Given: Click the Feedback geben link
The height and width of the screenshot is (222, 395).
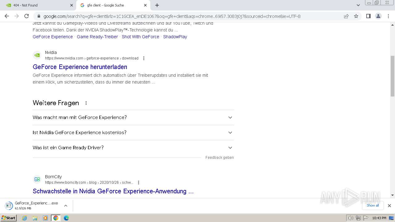Looking at the screenshot, I should (x=220, y=158).
